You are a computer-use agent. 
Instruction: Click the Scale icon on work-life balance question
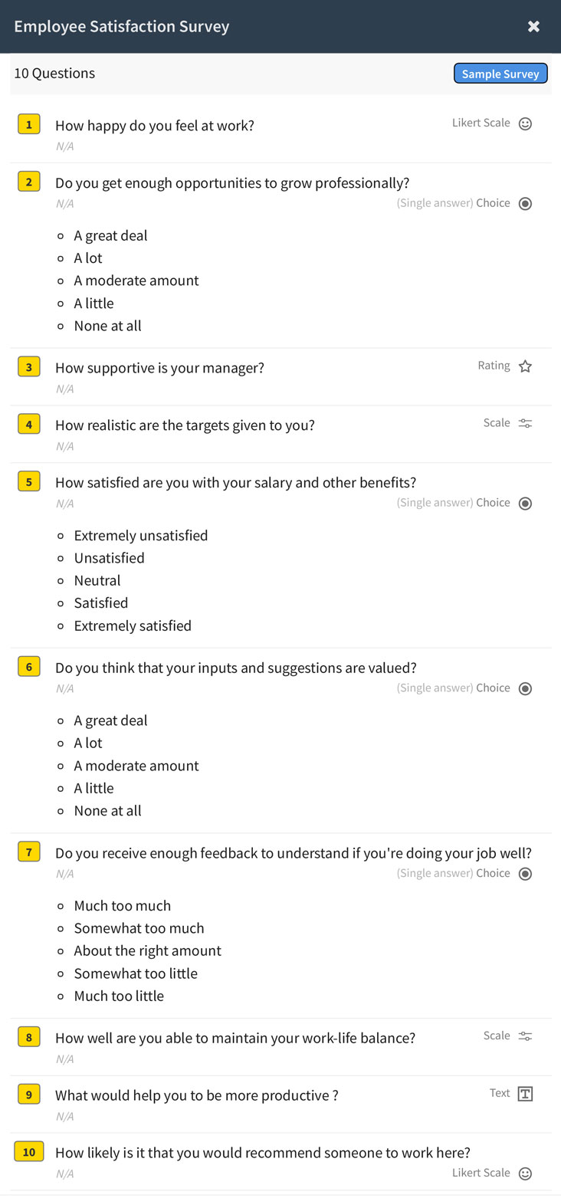pos(526,1036)
